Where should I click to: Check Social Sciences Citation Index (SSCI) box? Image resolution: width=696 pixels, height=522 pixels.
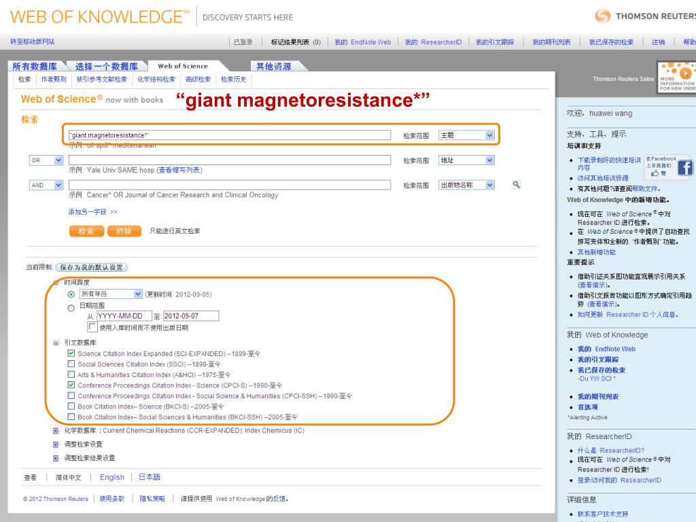pyautogui.click(x=71, y=364)
